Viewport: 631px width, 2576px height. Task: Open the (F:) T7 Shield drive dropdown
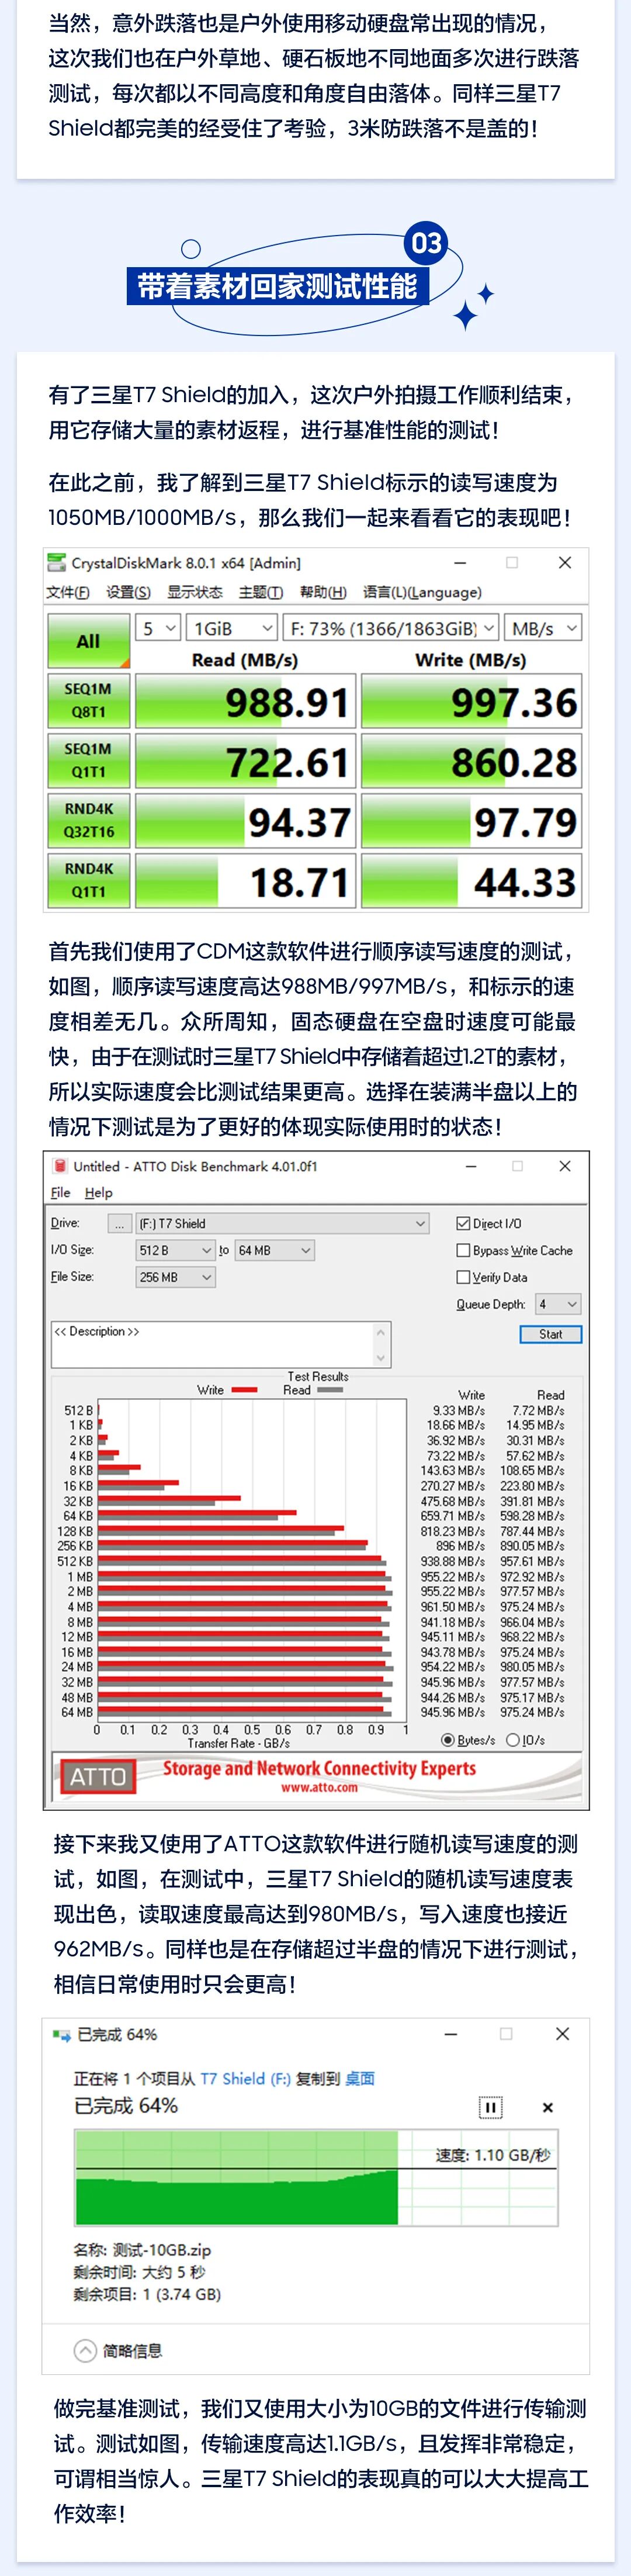(283, 1223)
